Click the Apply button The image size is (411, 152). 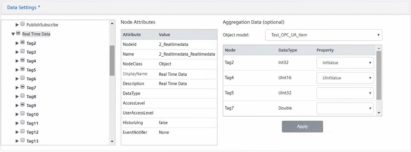[x=302, y=127]
